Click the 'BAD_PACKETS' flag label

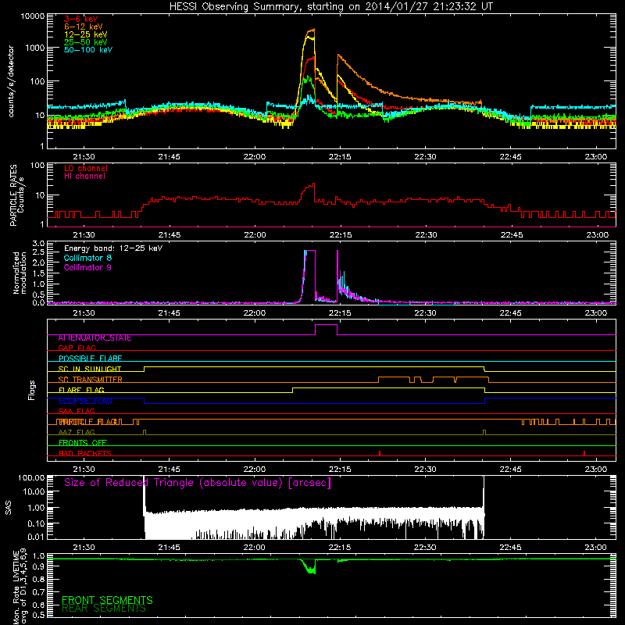85,453
